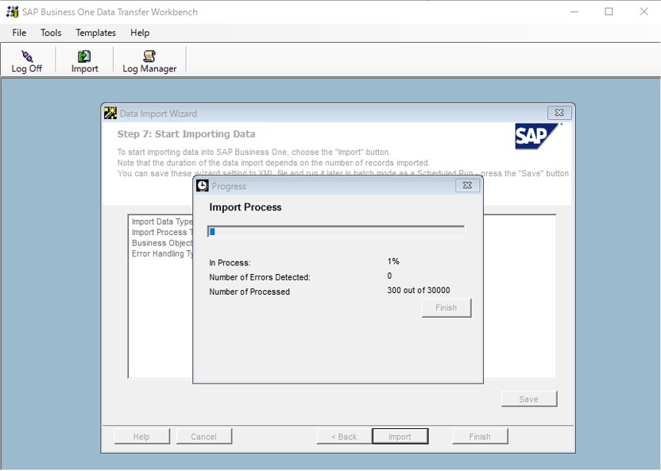Image resolution: width=661 pixels, height=471 pixels.
Task: Open the File menu
Action: click(19, 33)
